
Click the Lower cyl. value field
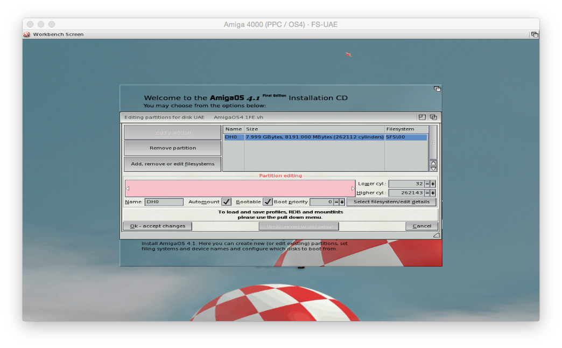tap(406, 184)
